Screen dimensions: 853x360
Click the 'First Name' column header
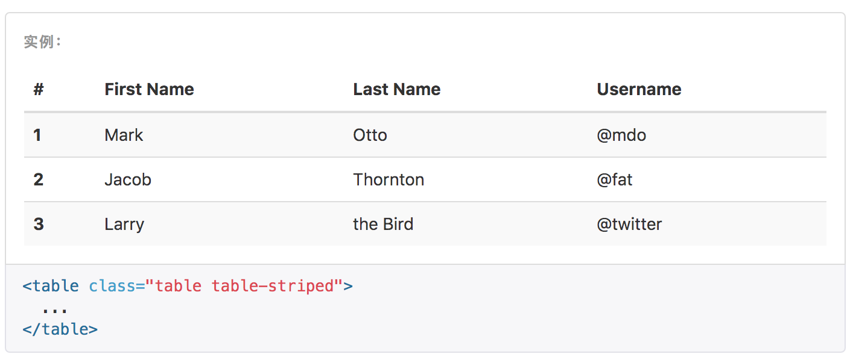149,90
